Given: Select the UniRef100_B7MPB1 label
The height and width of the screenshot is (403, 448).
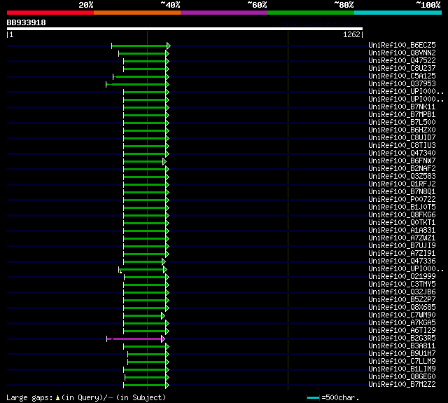Looking at the screenshot, I should tap(402, 114).
